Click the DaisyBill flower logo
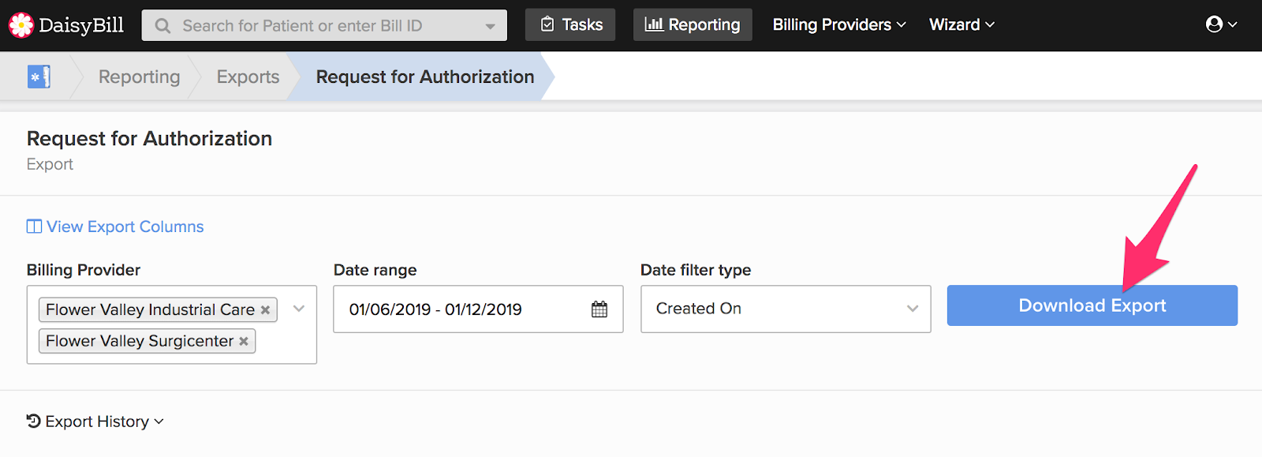The height and width of the screenshot is (457, 1262). (x=21, y=25)
